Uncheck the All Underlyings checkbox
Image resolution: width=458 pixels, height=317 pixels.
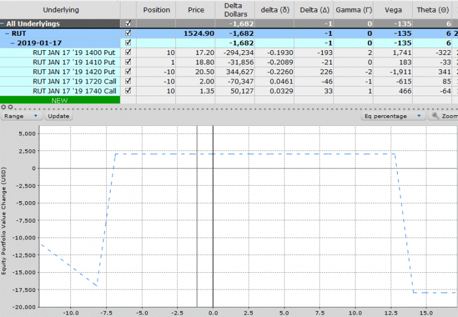coord(128,23)
